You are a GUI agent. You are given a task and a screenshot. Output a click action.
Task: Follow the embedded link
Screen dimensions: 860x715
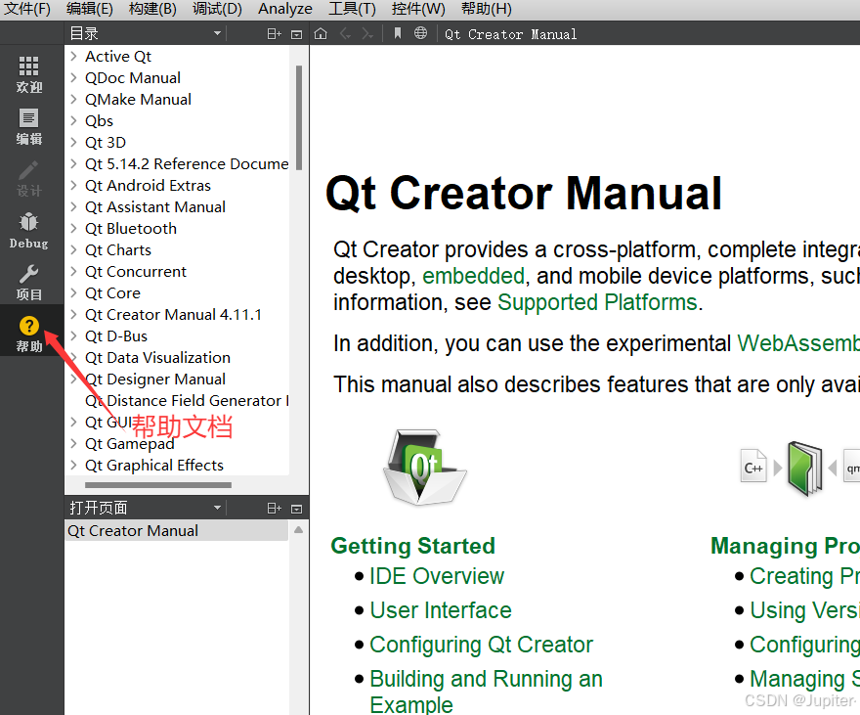(473, 276)
